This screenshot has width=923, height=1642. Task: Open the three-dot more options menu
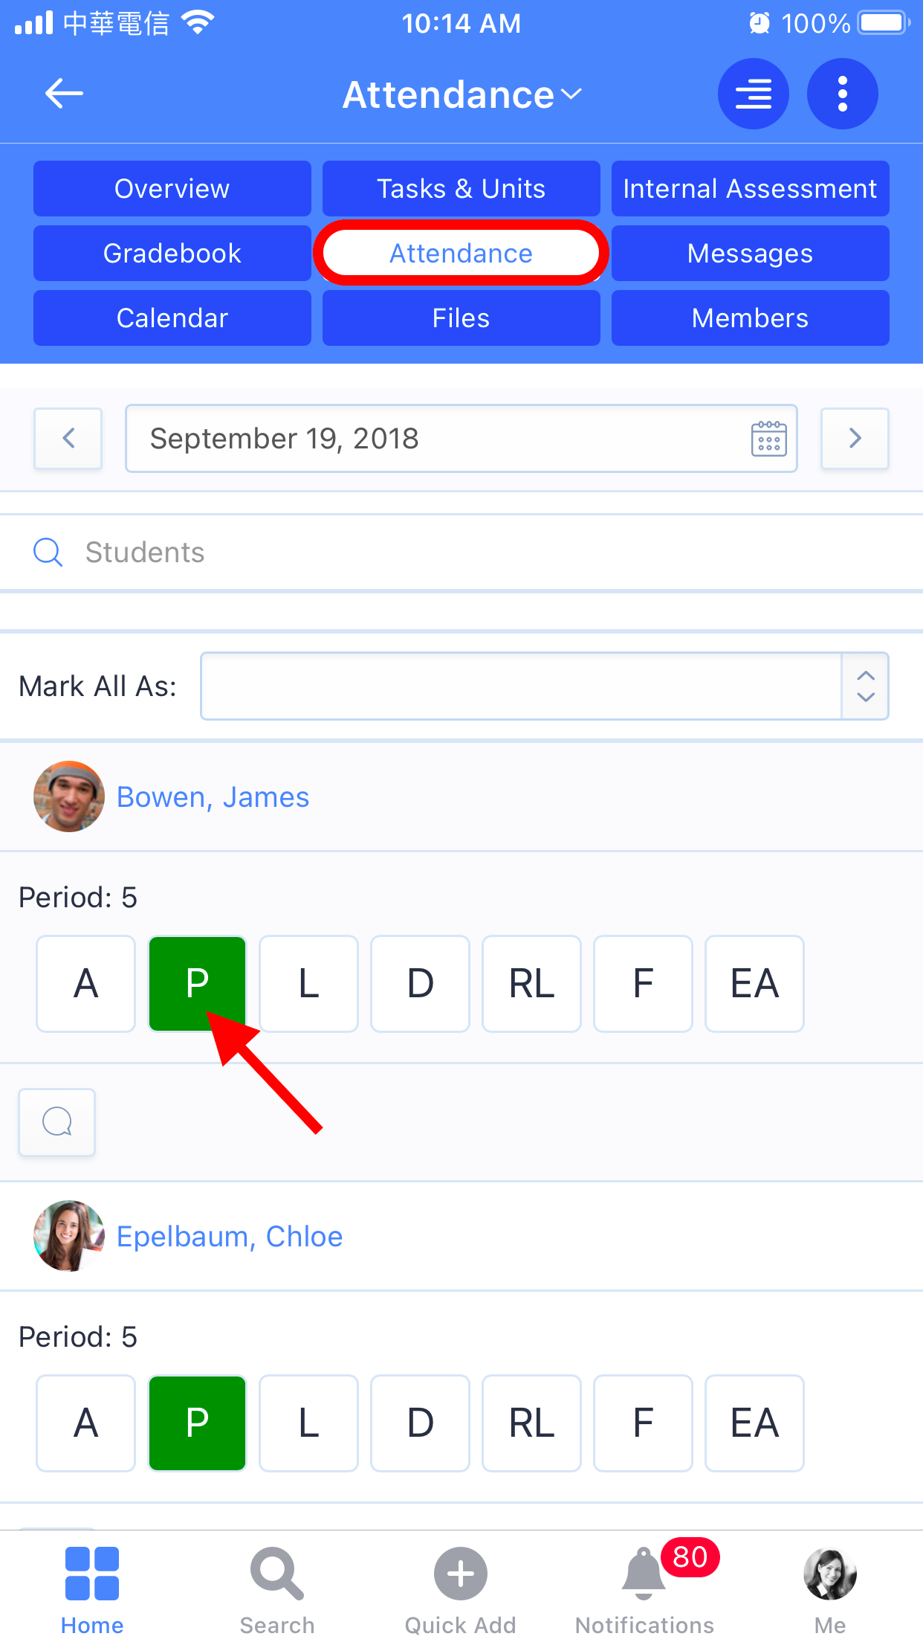[842, 94]
